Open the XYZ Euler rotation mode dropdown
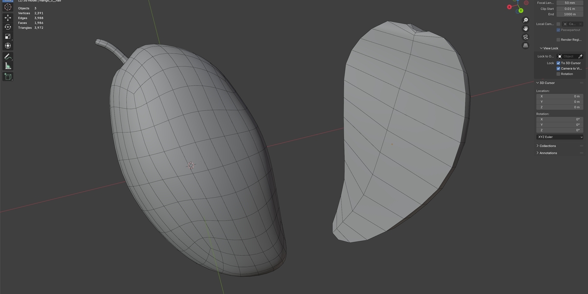The image size is (588, 294). tap(560, 137)
